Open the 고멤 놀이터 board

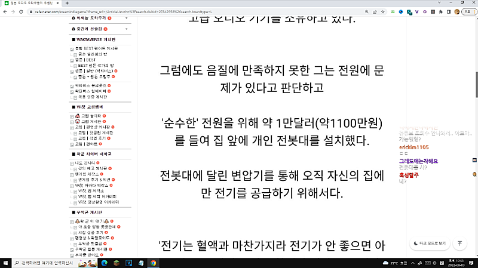click(x=91, y=116)
